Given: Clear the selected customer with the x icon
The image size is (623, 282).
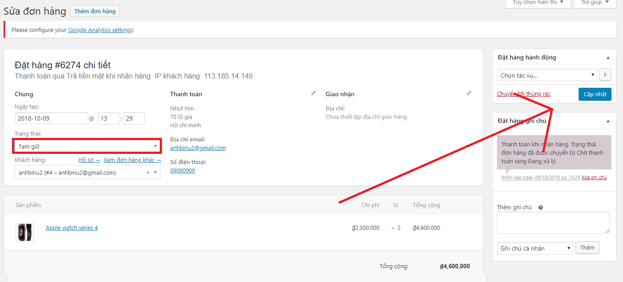Looking at the screenshot, I should pos(148,172).
